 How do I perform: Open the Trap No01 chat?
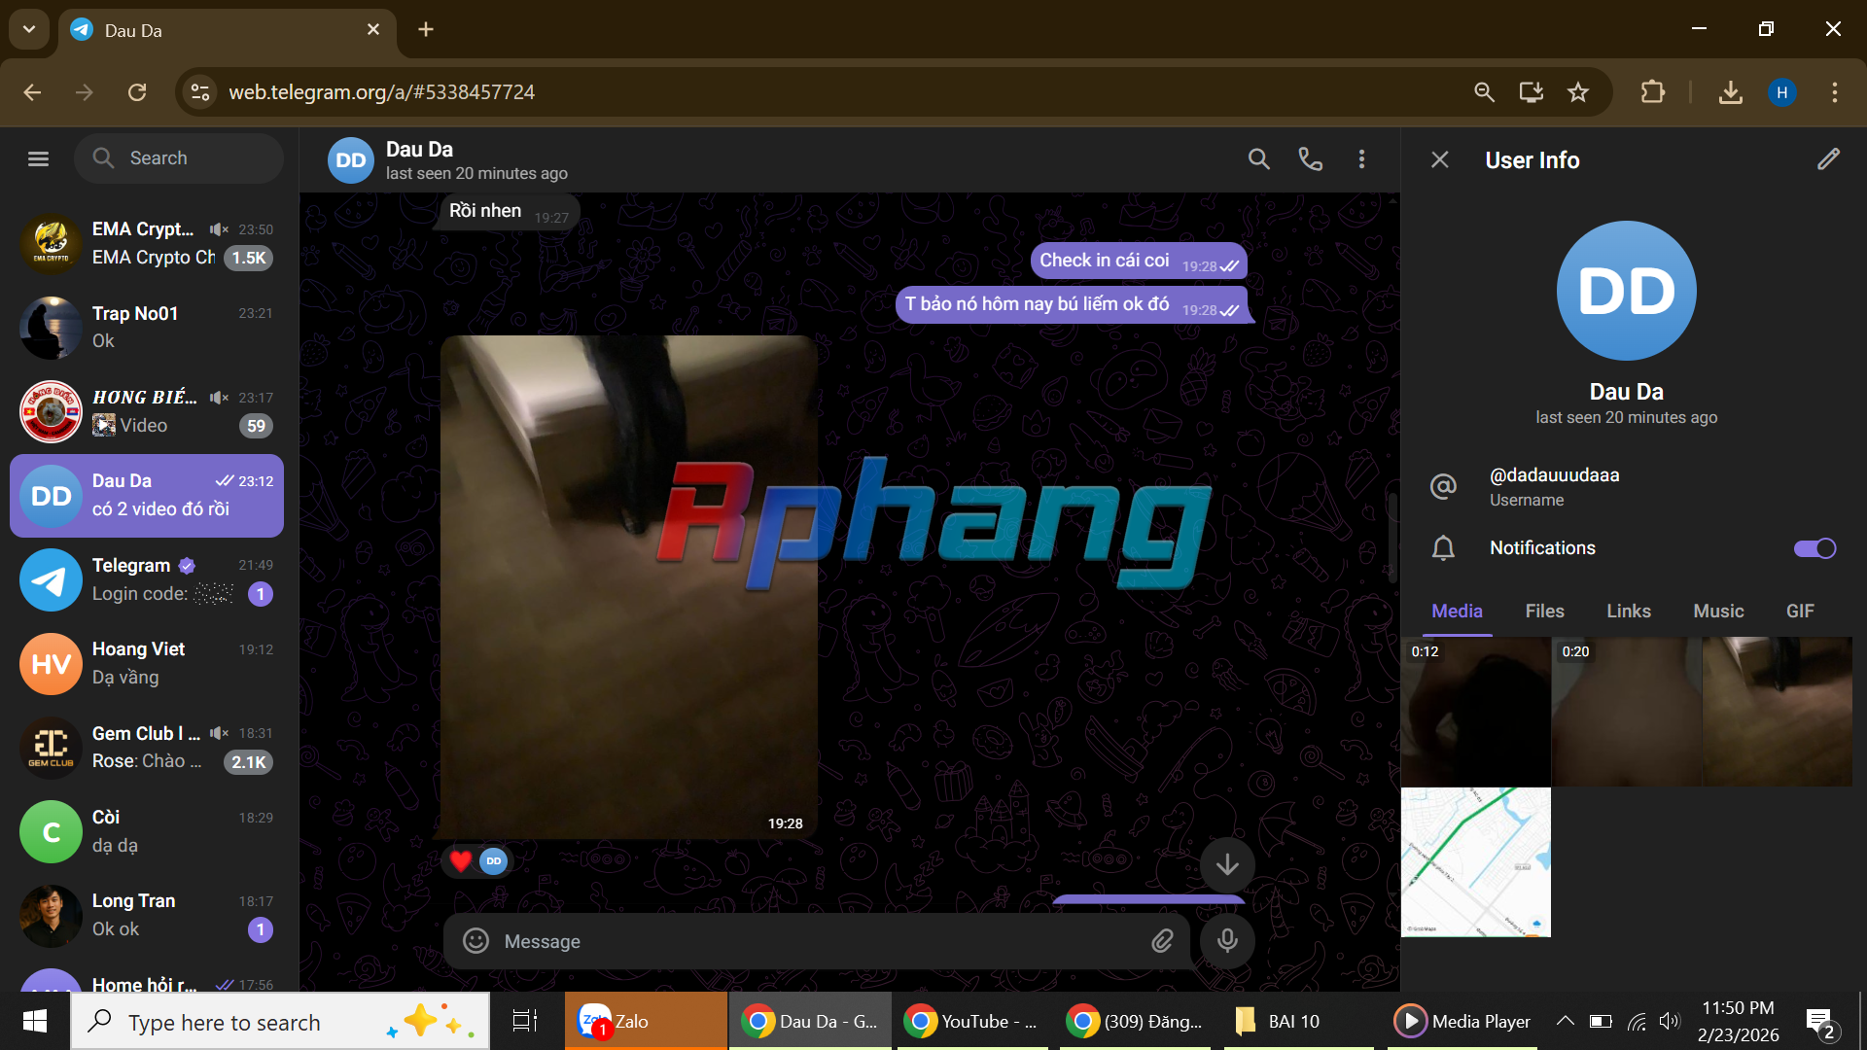click(147, 328)
